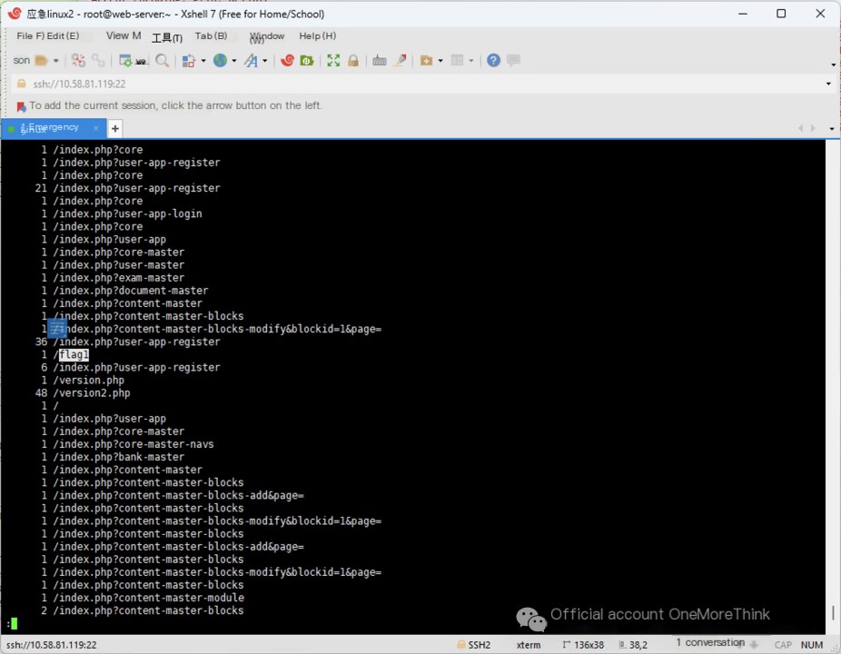Click the /index.php?content-master-module line
Screen dimensions: 841x654
pyautogui.click(x=148, y=597)
